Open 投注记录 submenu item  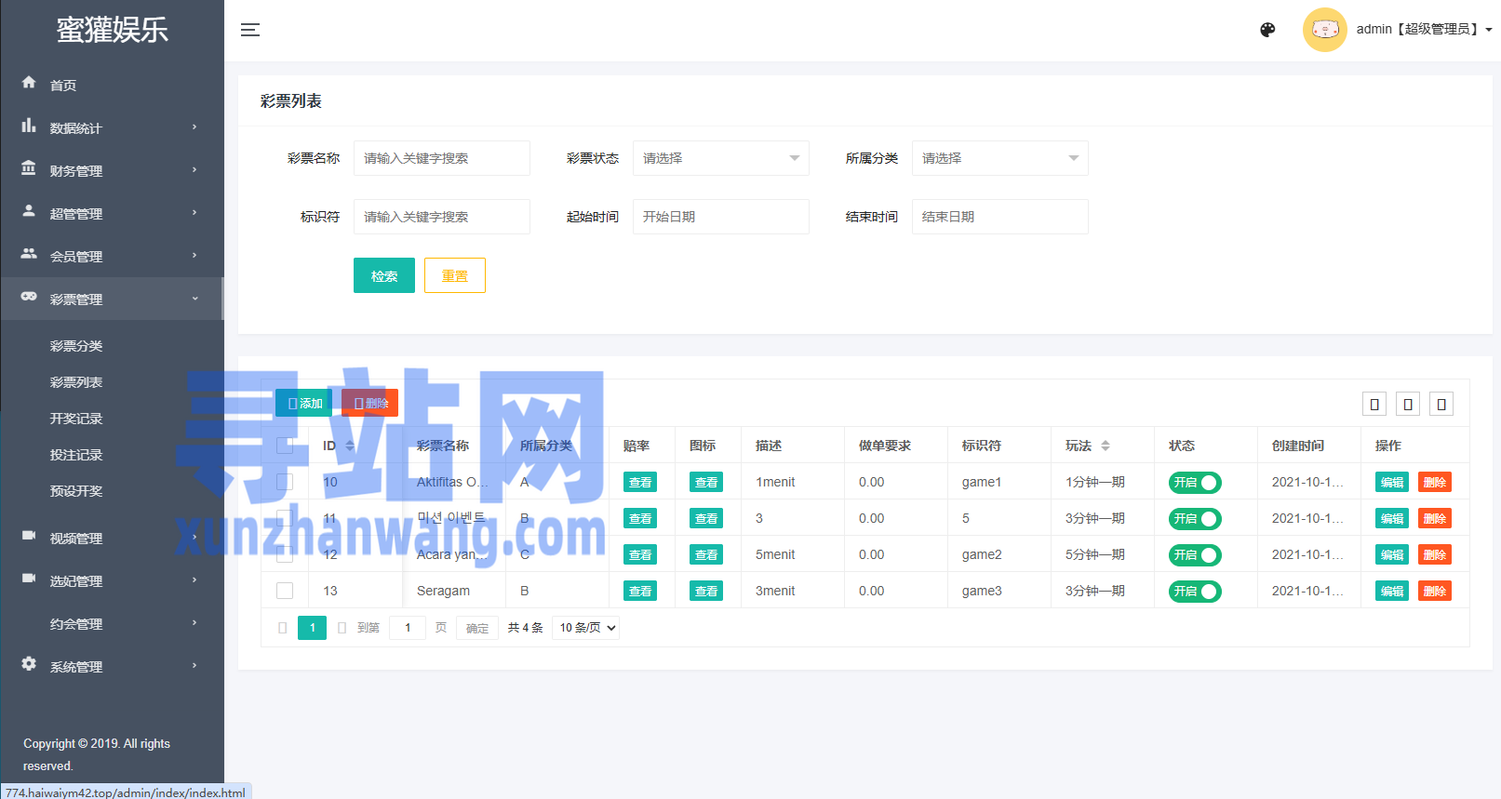tap(76, 455)
